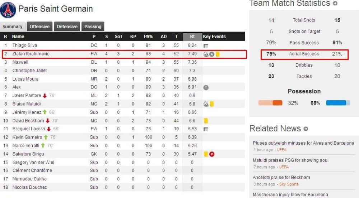This screenshot has height=198, width=359.
Task: Click the assist 'A' icon for Zlatan Ibrahimovic
Action: [x=212, y=54]
